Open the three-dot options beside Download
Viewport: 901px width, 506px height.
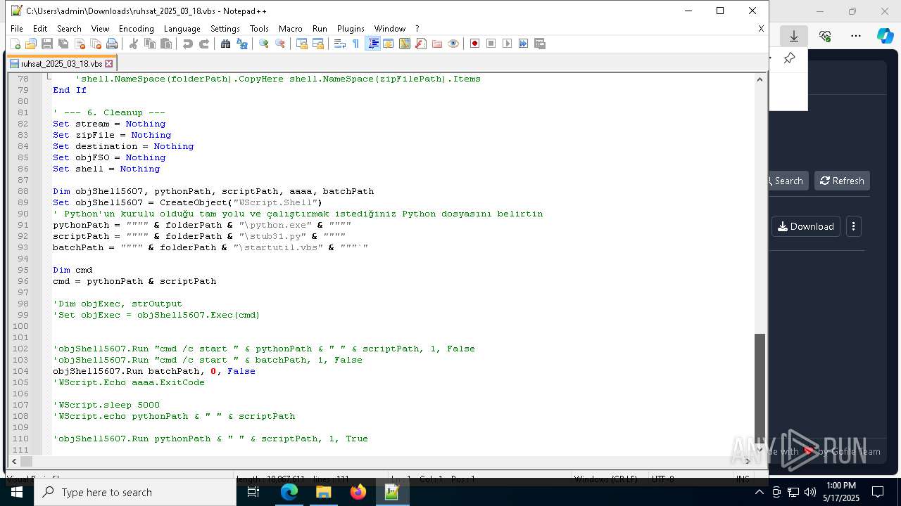pos(853,226)
